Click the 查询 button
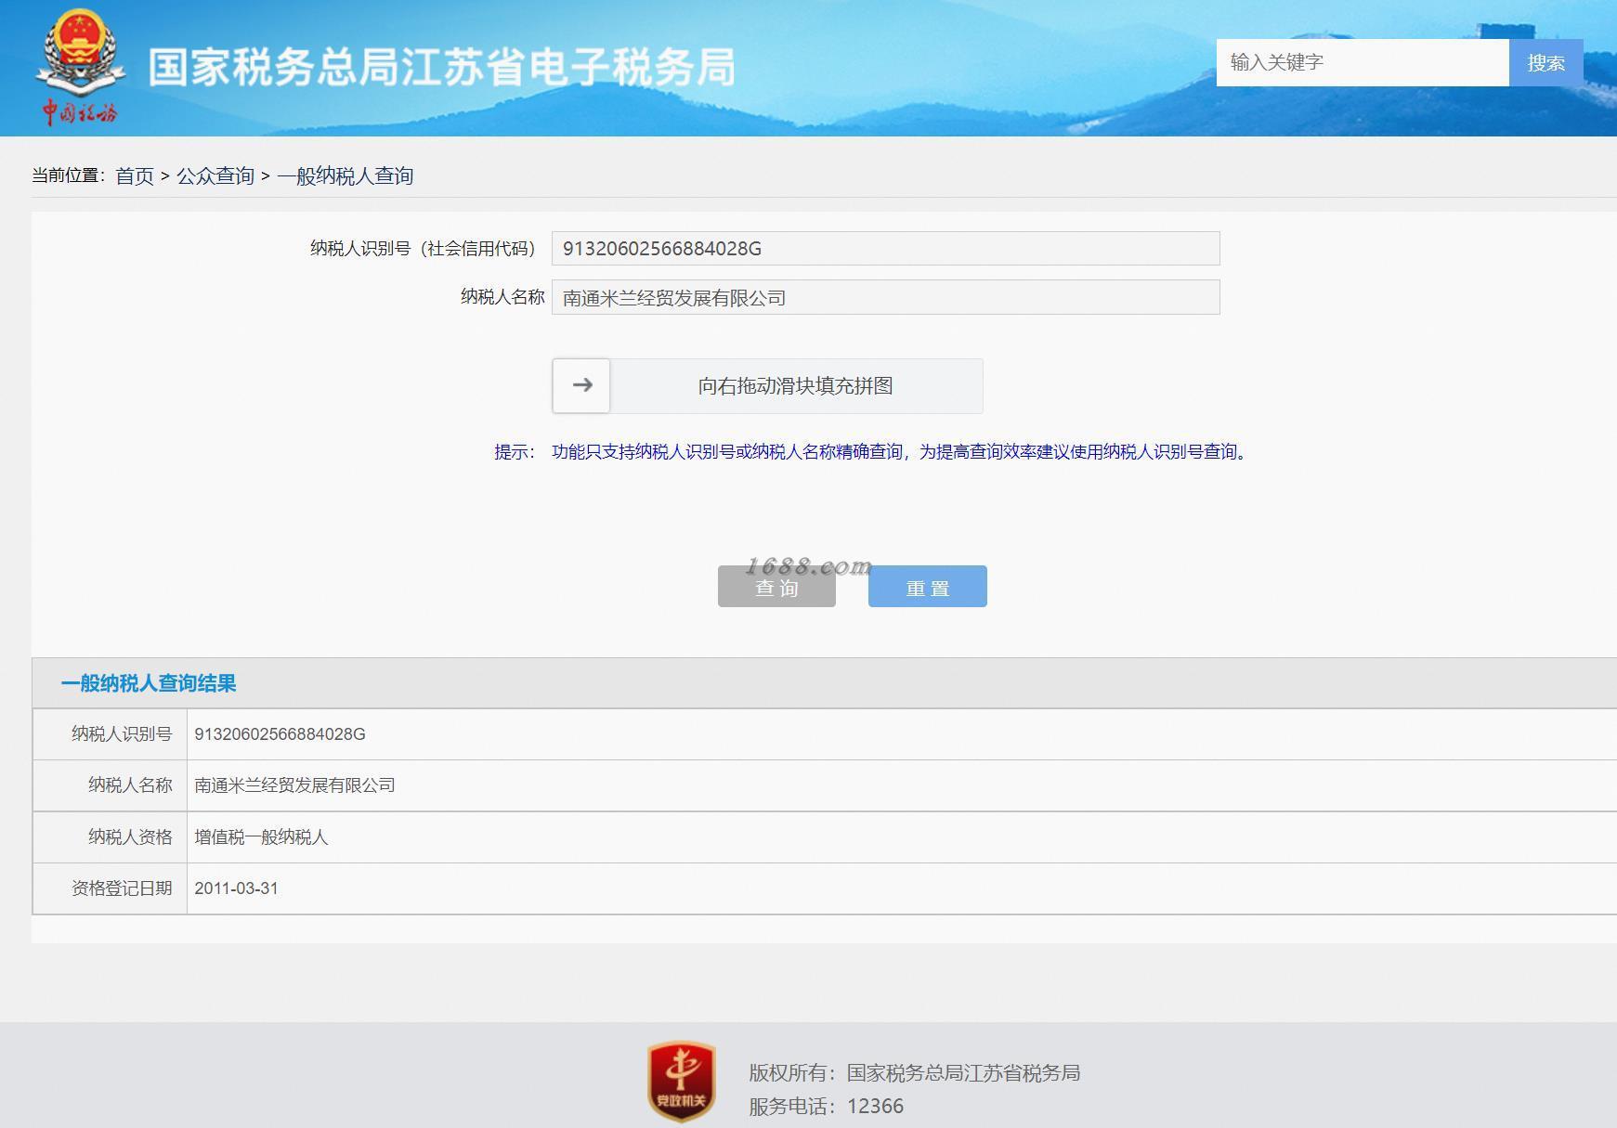The image size is (1617, 1128). tap(776, 587)
